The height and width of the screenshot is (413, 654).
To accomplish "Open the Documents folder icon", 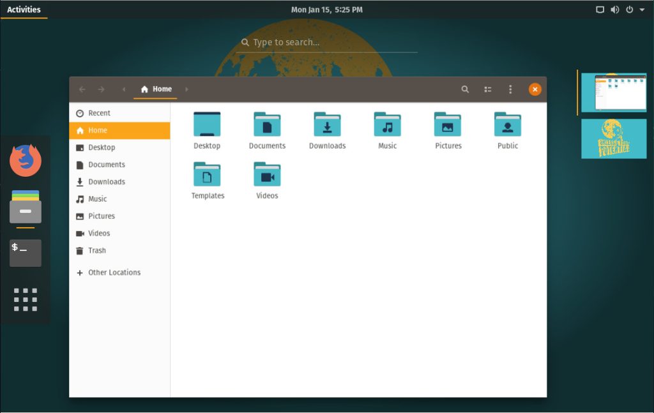I will 267,124.
